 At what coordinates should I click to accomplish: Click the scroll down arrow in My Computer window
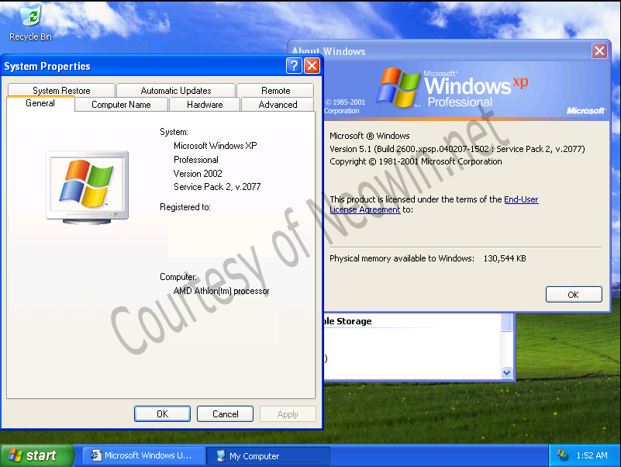(x=506, y=372)
